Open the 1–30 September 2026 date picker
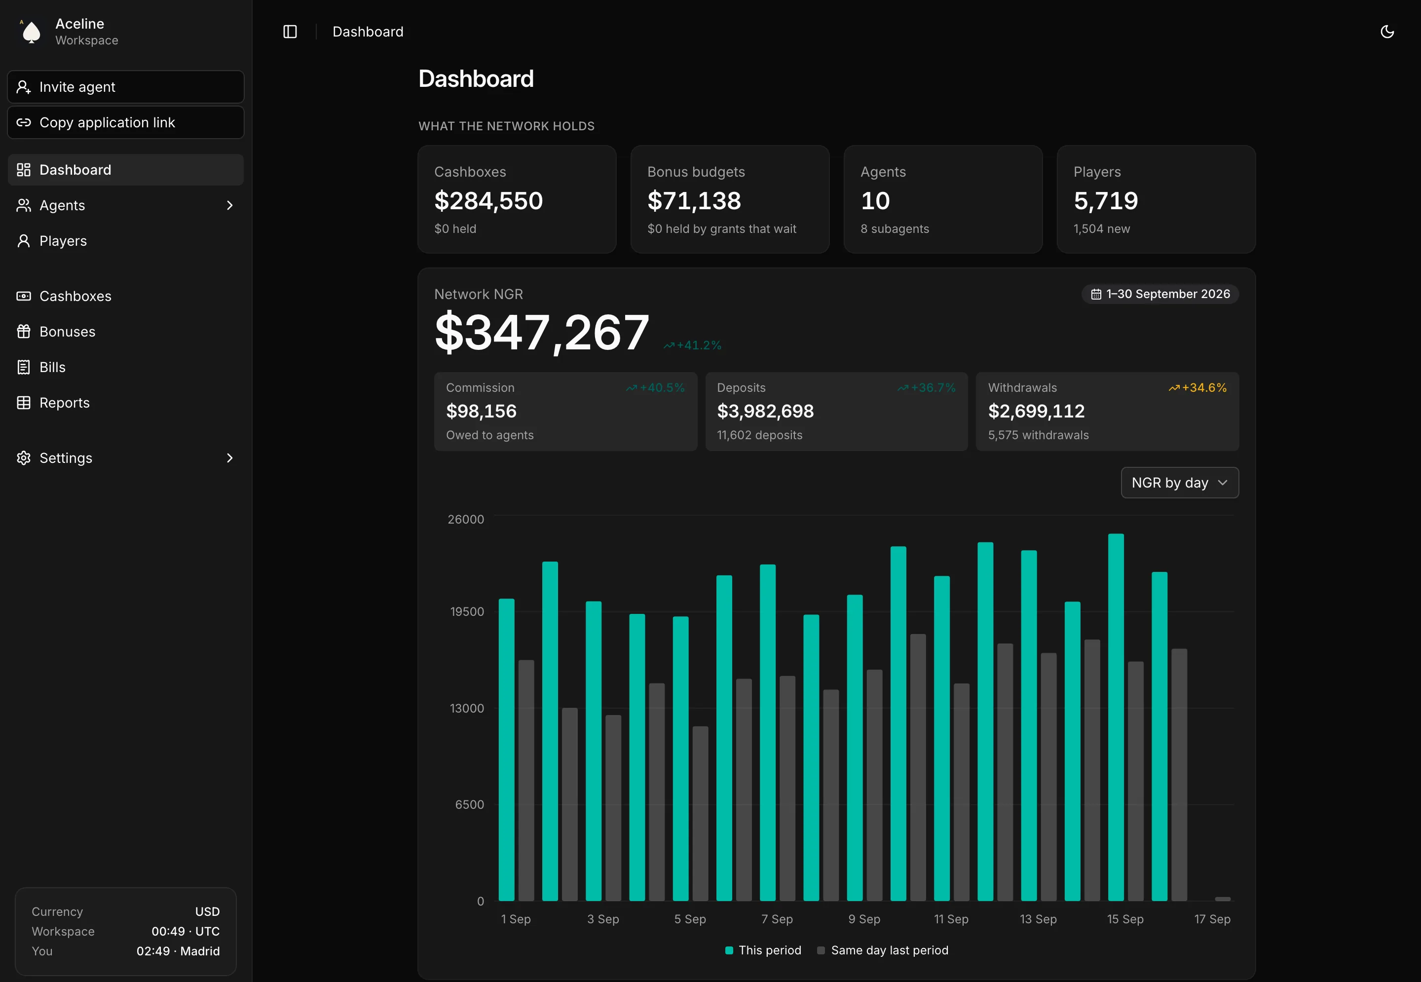The width and height of the screenshot is (1421, 982). coord(1159,294)
